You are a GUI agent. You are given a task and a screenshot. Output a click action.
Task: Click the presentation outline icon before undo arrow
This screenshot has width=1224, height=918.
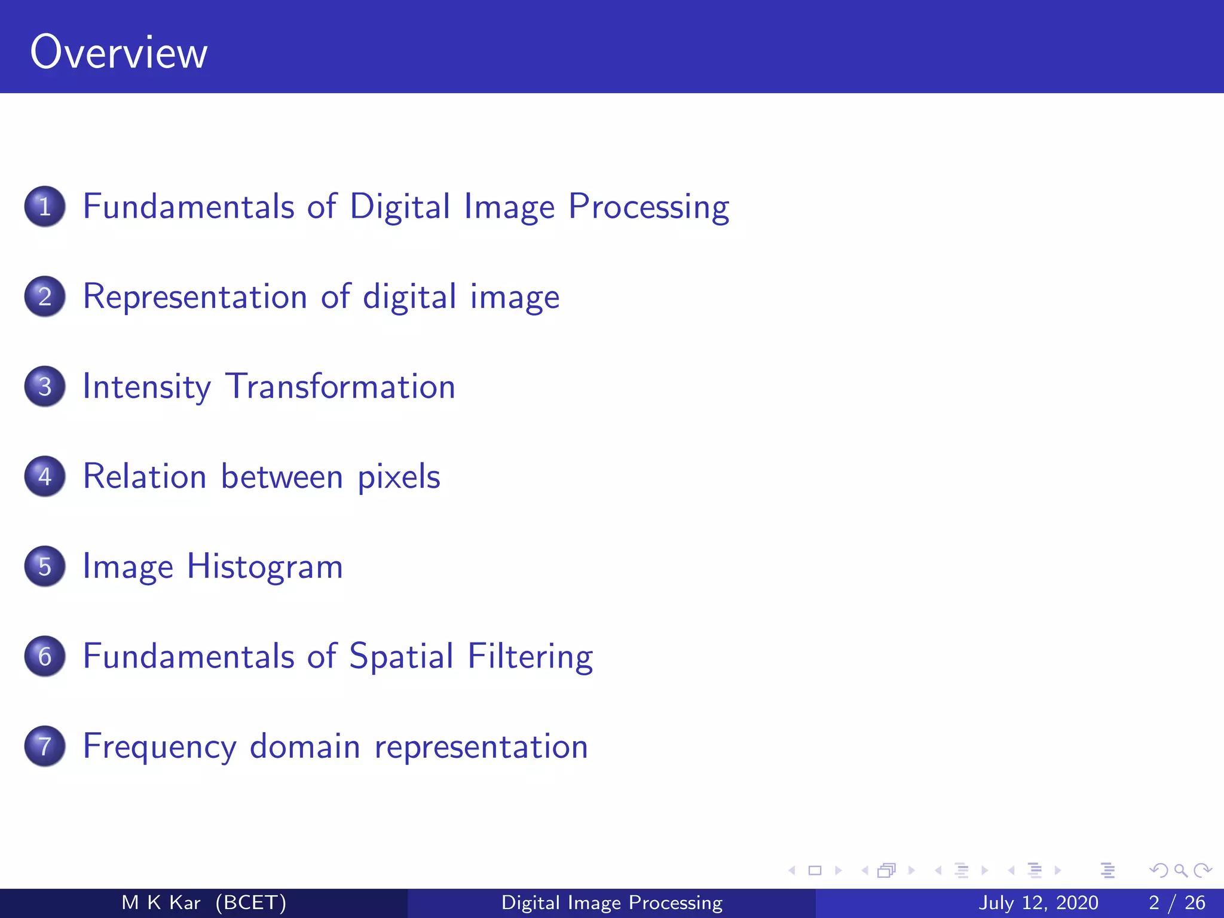point(1107,871)
